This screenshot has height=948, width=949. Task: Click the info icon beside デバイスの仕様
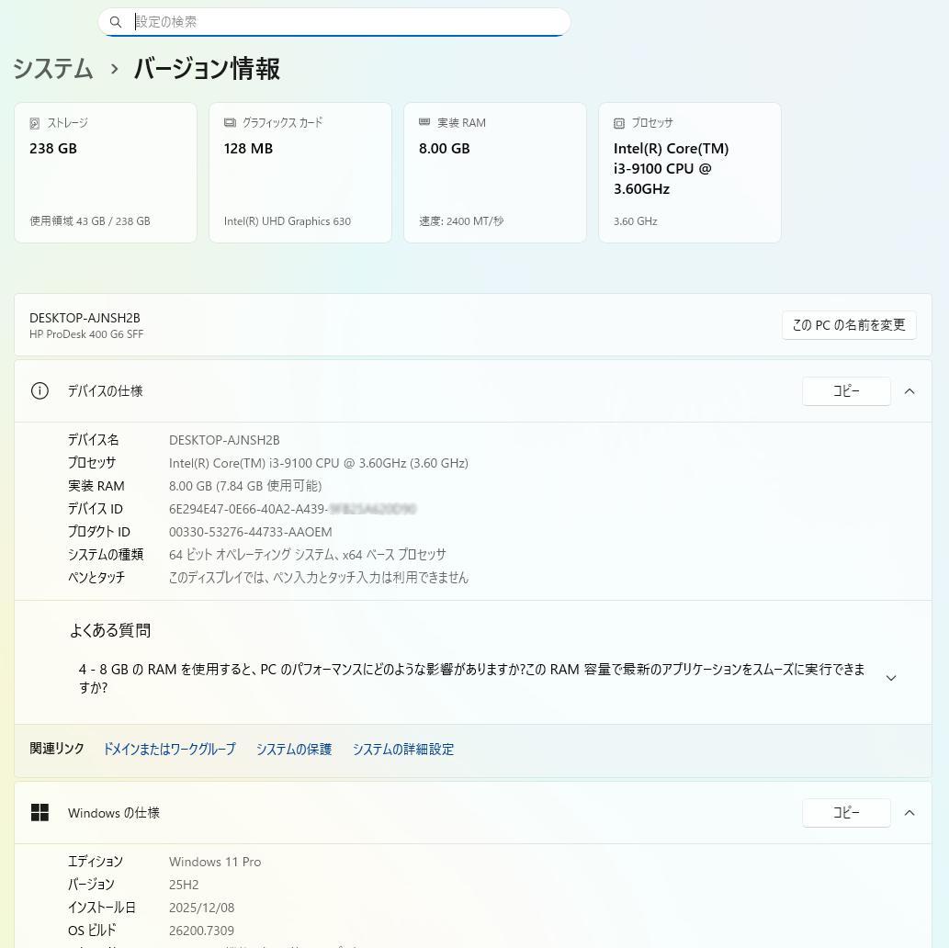pyautogui.click(x=40, y=390)
